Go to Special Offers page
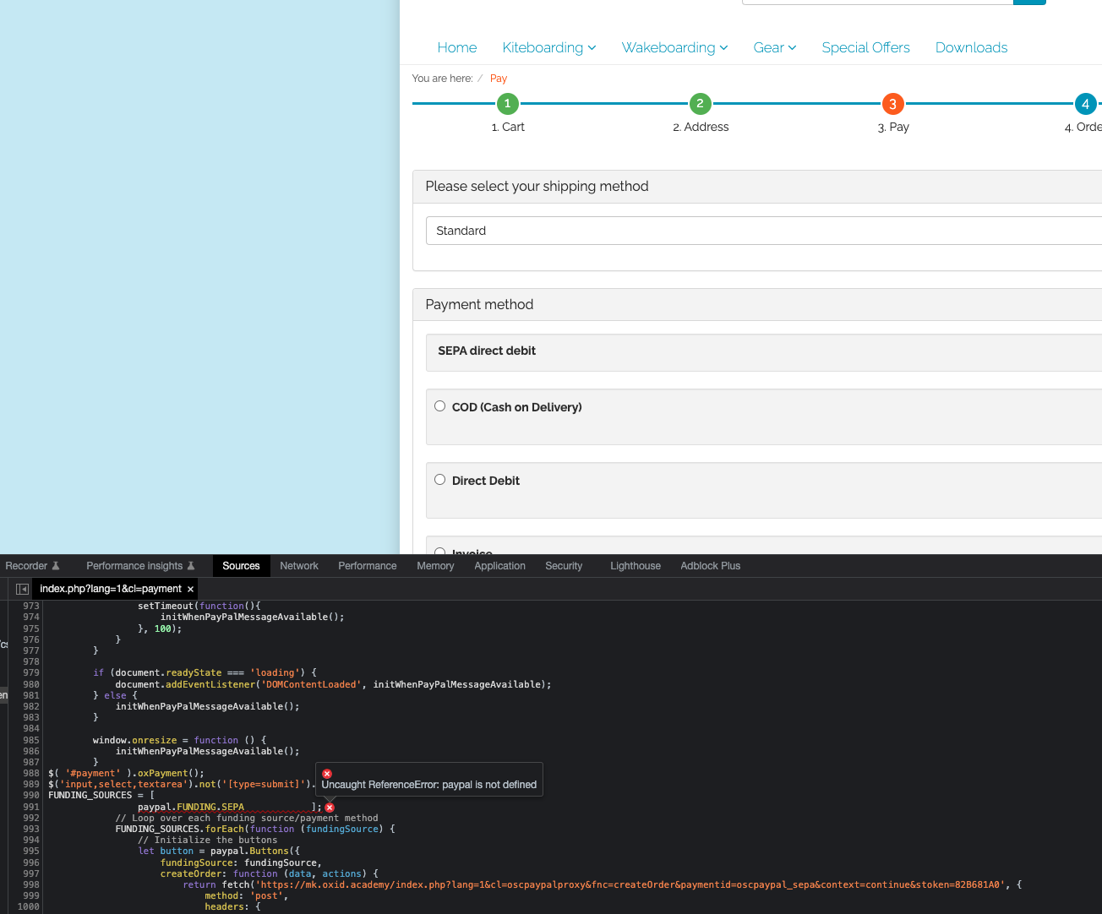Image resolution: width=1102 pixels, height=914 pixels. [x=865, y=47]
